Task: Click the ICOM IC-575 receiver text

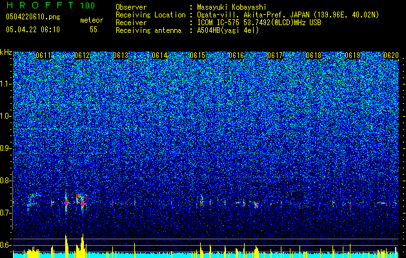Action: [x=259, y=23]
